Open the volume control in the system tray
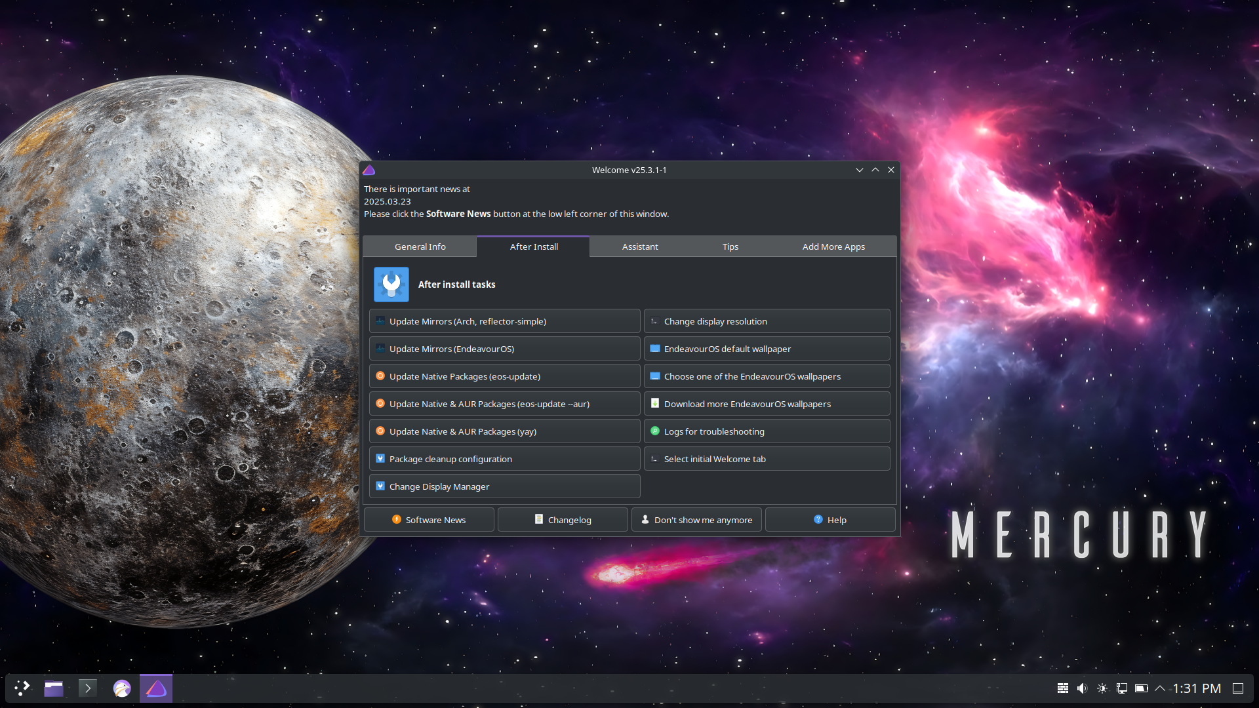Image resolution: width=1259 pixels, height=708 pixels. coord(1082,688)
